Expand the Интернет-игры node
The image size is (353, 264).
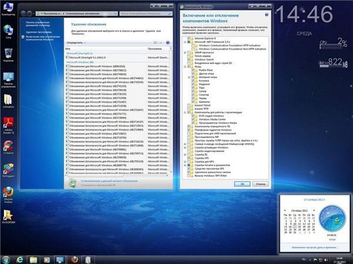(x=189, y=77)
